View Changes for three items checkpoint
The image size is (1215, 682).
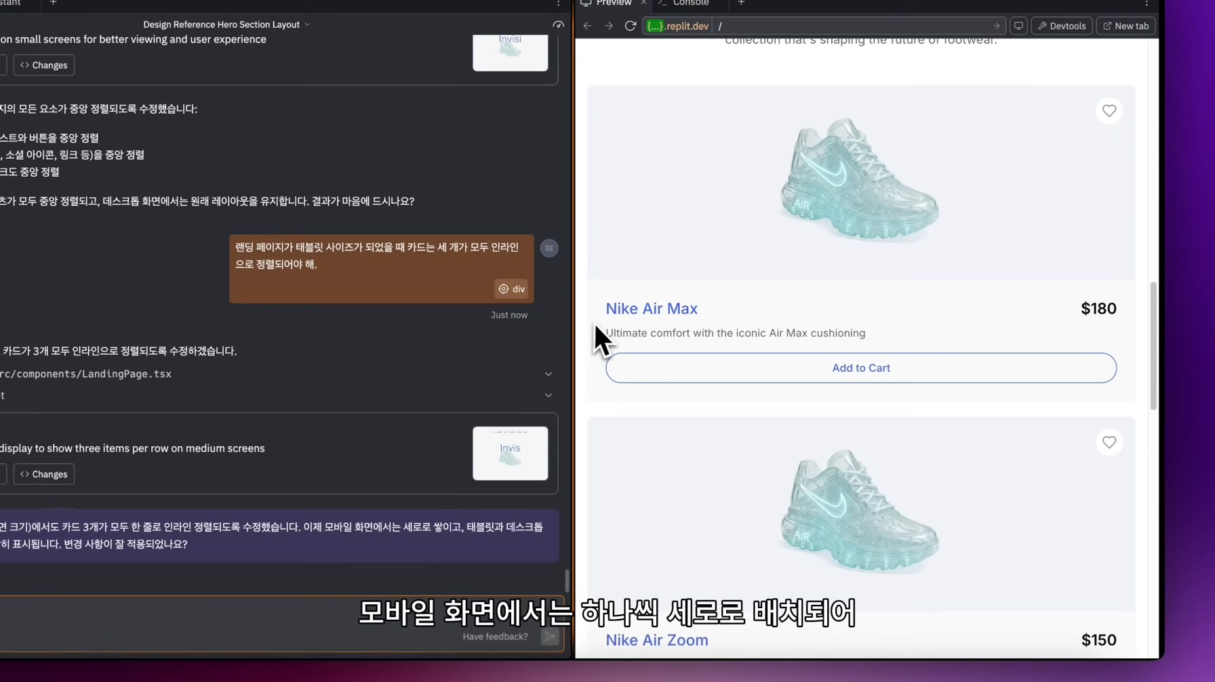coord(44,474)
